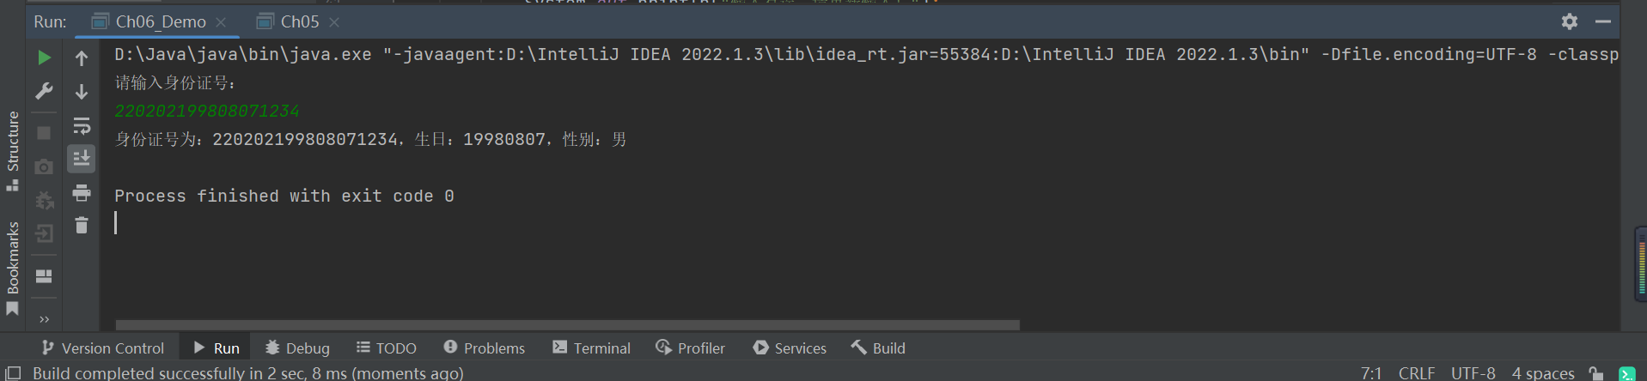
Task: Print console output with printer icon
Action: pos(82,193)
